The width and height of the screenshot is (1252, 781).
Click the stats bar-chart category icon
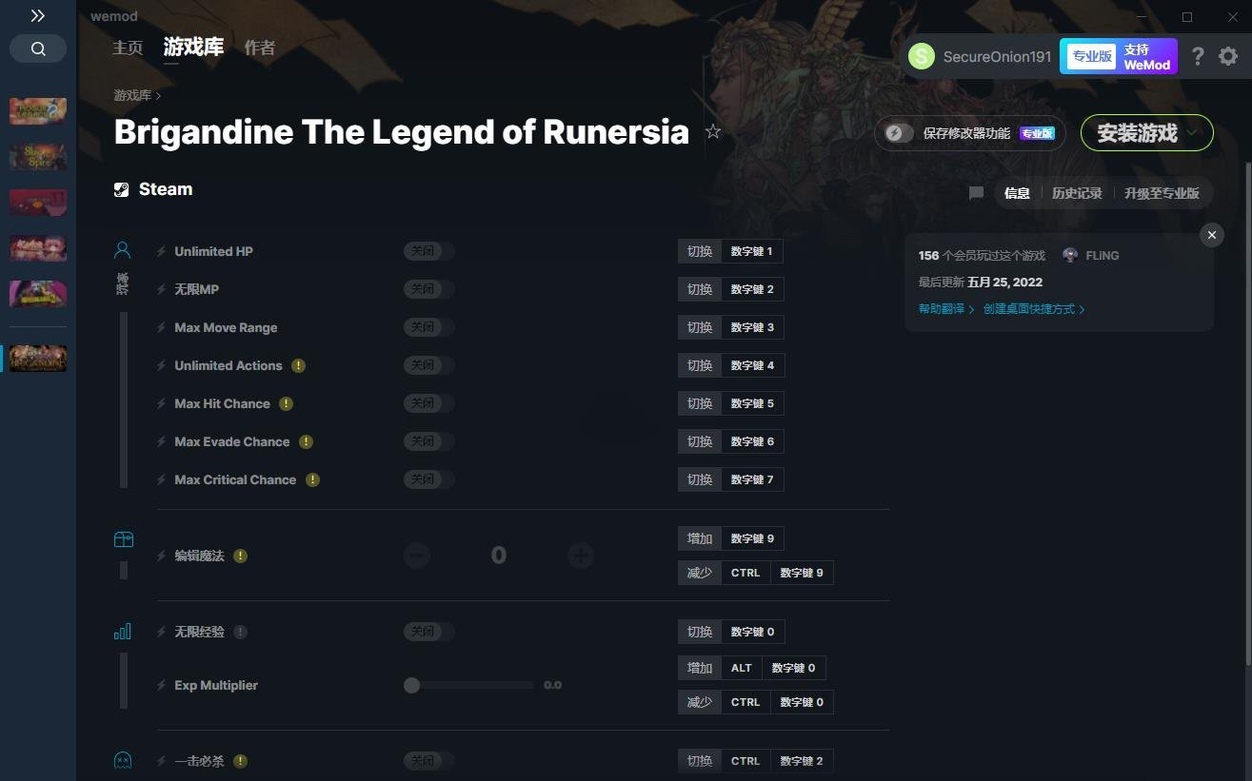point(123,632)
